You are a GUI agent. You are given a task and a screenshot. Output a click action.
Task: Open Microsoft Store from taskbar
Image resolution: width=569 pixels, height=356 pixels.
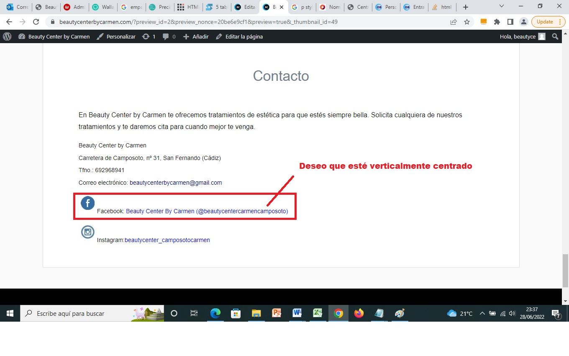tap(236, 313)
